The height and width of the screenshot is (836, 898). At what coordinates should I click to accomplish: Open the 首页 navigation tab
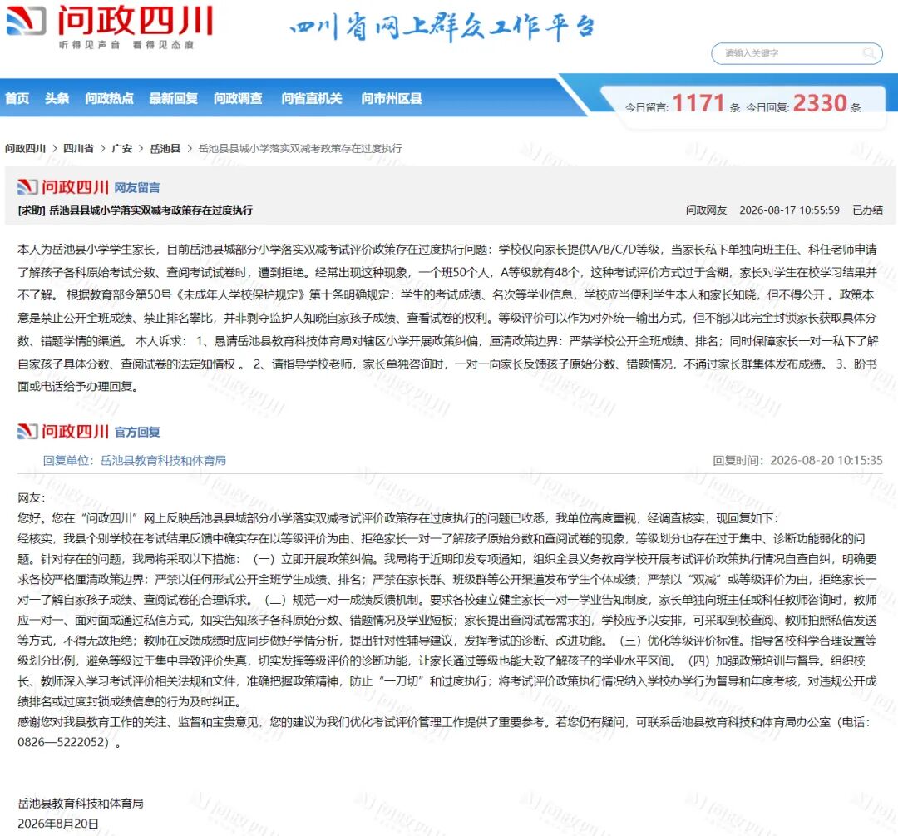point(17,98)
